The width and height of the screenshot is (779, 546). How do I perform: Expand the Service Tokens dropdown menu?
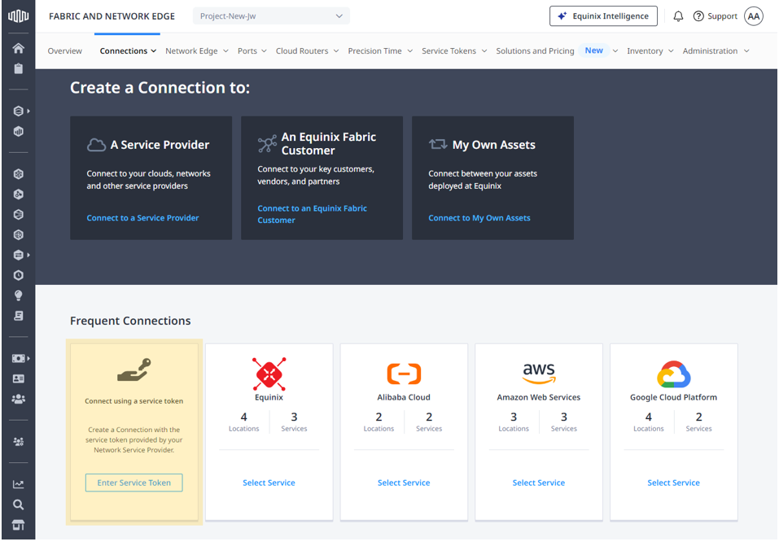pyautogui.click(x=454, y=50)
